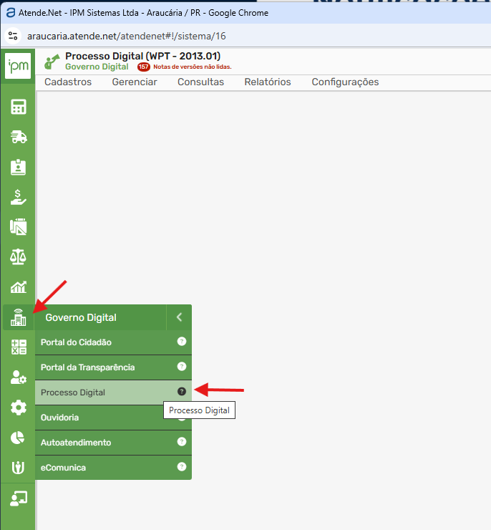The height and width of the screenshot is (530, 491).
Task: Collapse the Governo Digital flyout panel
Action: [x=180, y=317]
